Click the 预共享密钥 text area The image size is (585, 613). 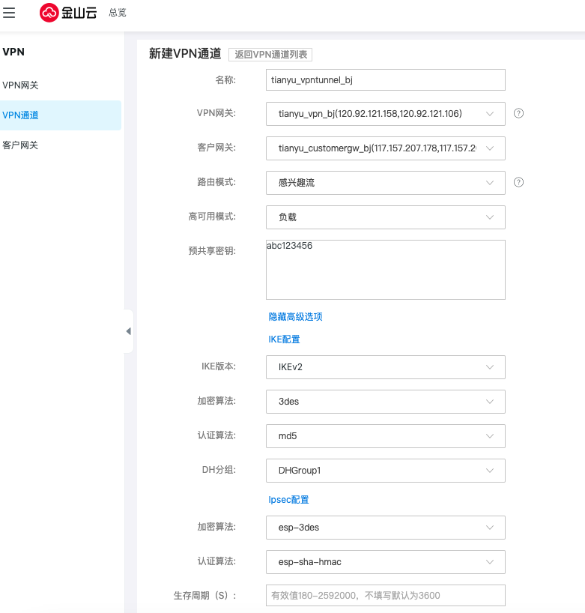(x=385, y=270)
